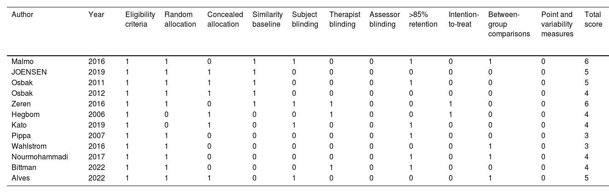Click the 'Year' column header
Viewport: 609px width, 193px height.
point(96,15)
